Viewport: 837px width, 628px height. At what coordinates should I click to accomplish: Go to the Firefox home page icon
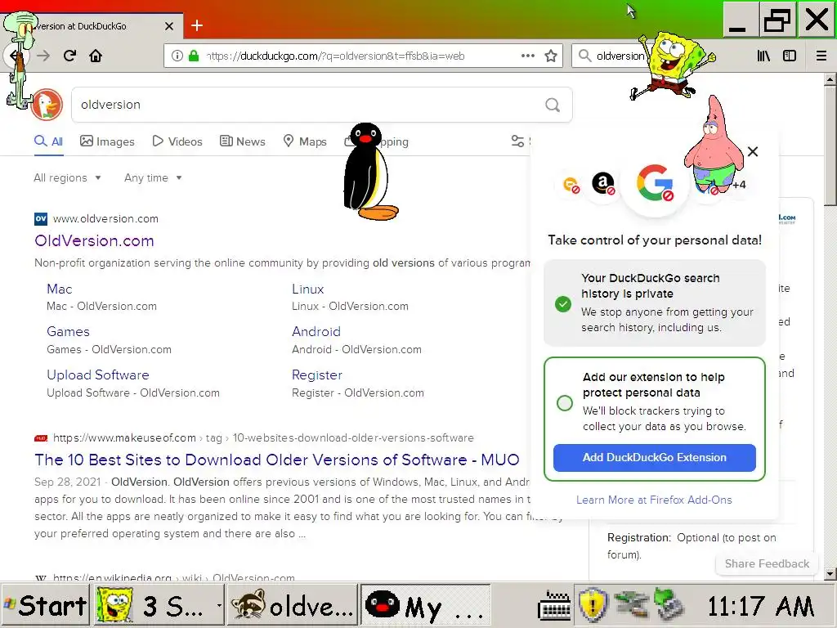coord(96,56)
